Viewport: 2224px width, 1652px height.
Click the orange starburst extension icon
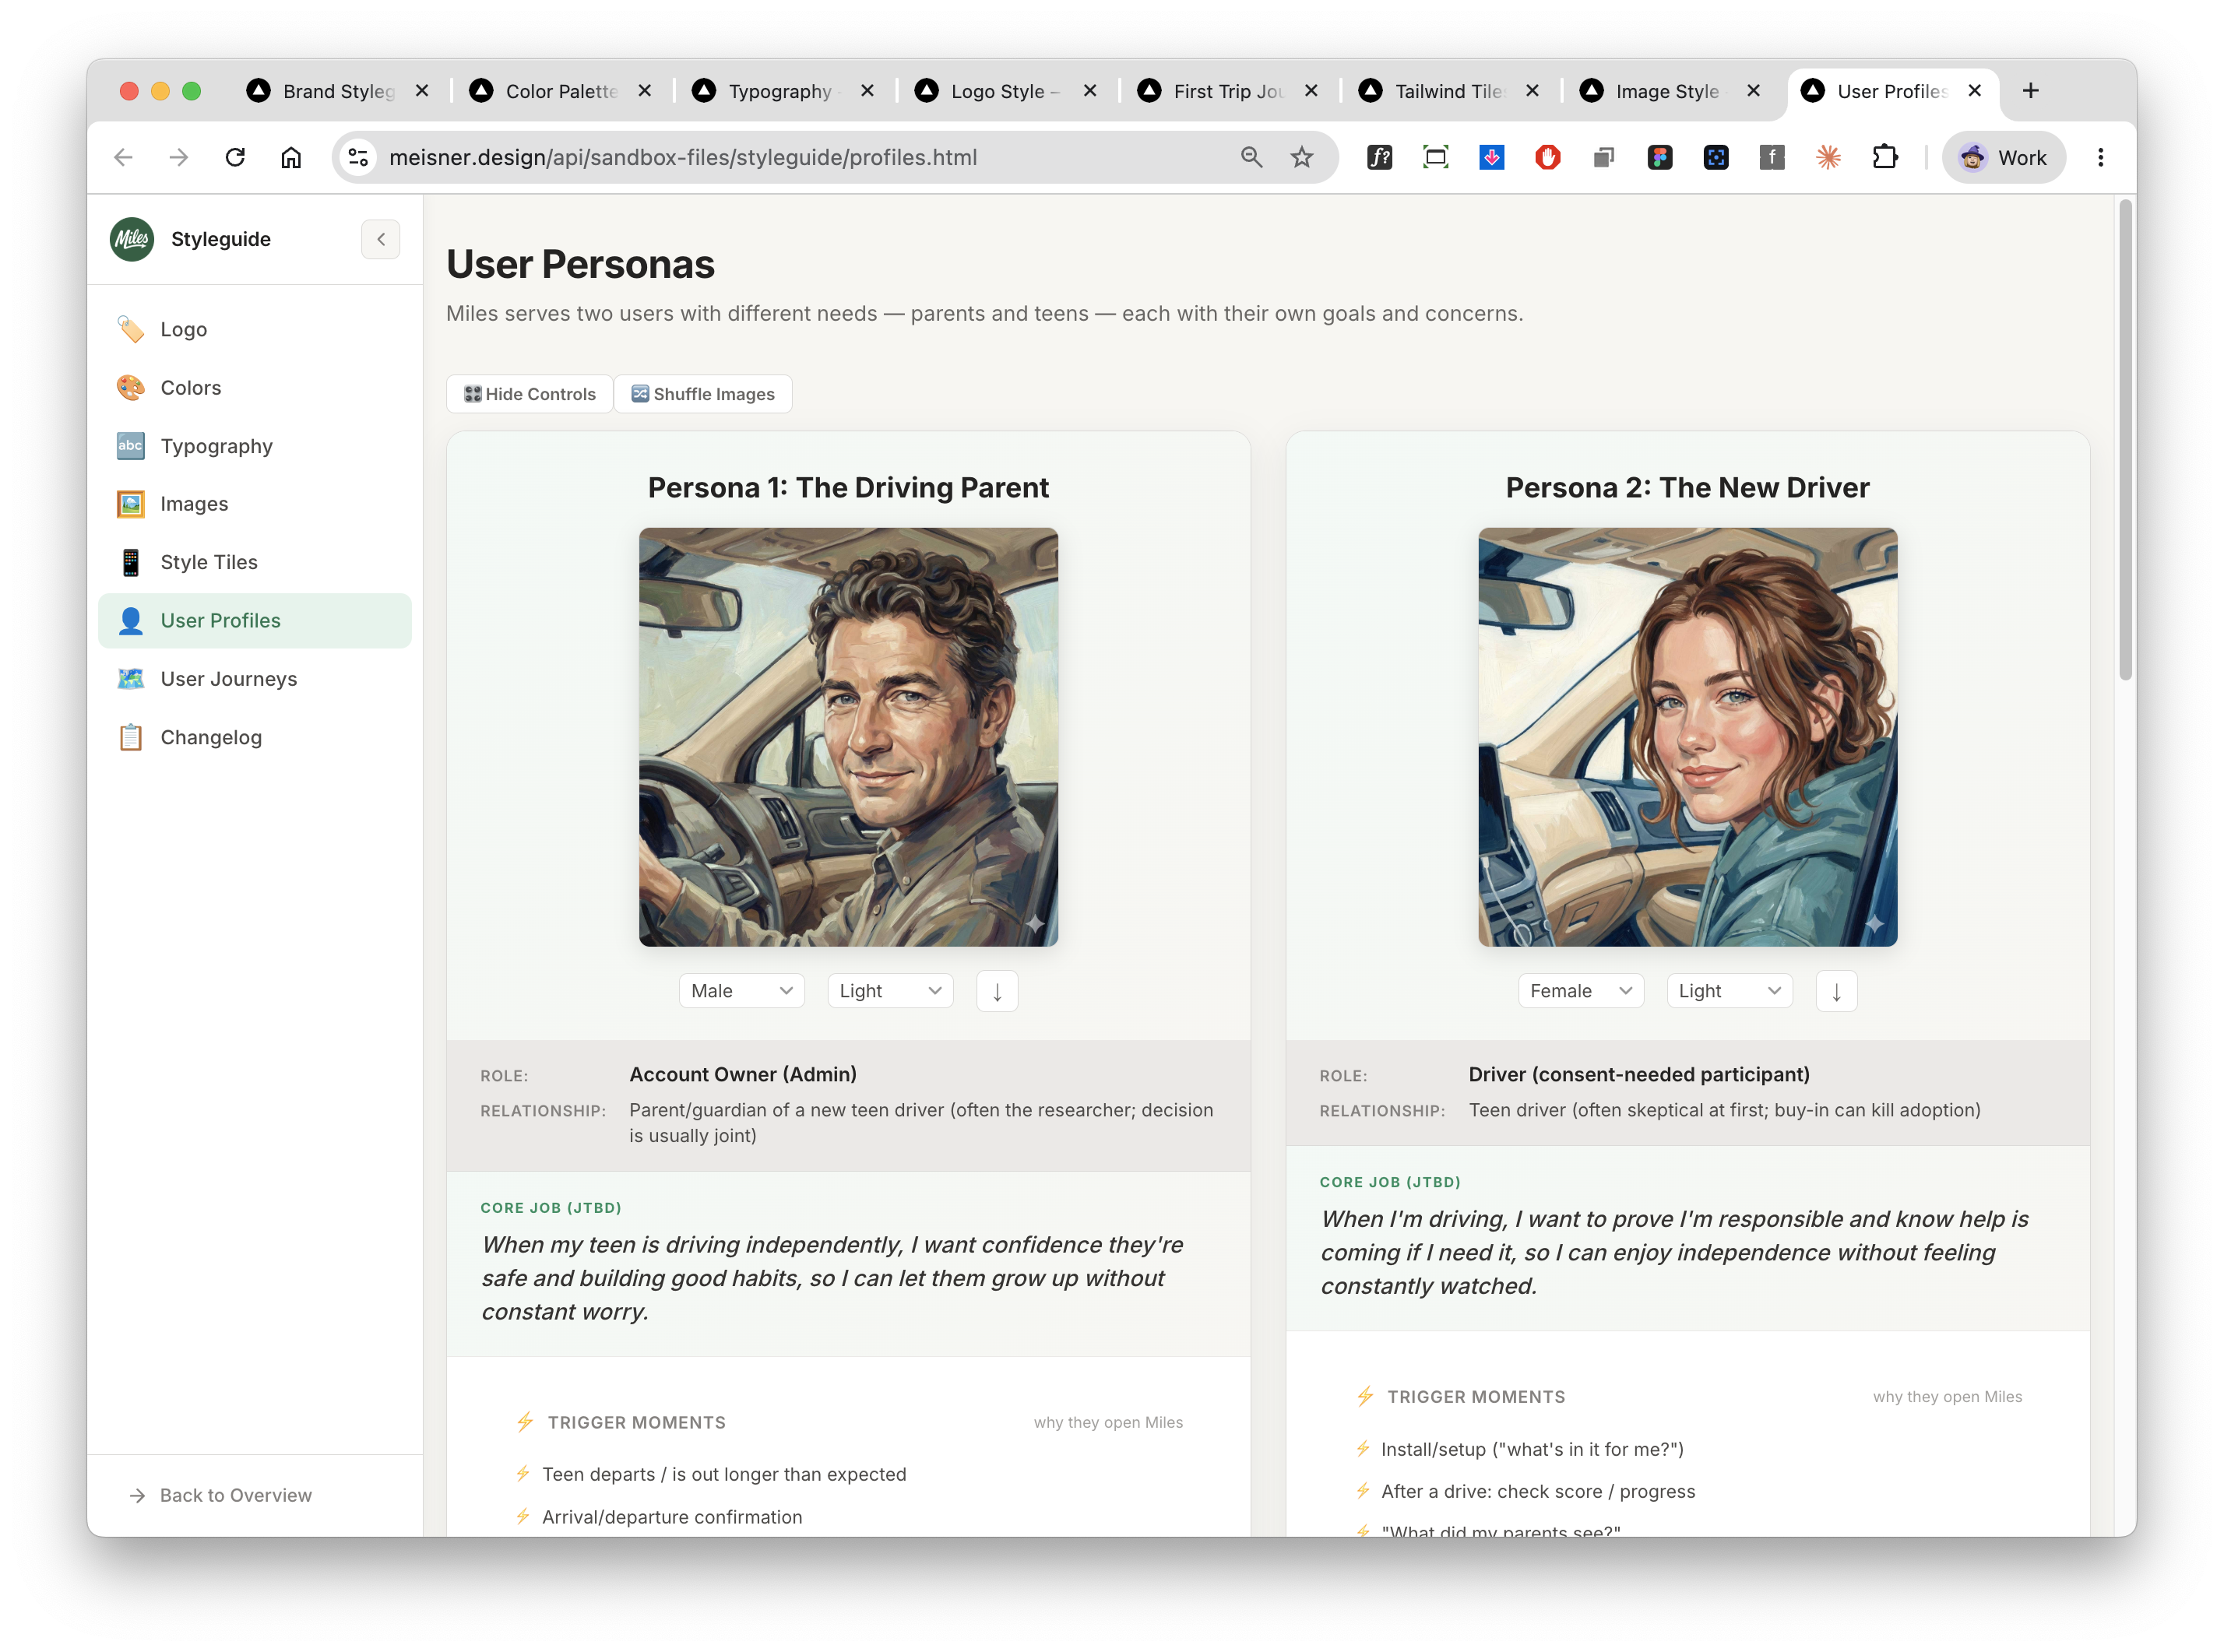click(x=1828, y=157)
